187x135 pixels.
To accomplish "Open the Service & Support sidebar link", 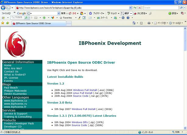I will 16,114.
